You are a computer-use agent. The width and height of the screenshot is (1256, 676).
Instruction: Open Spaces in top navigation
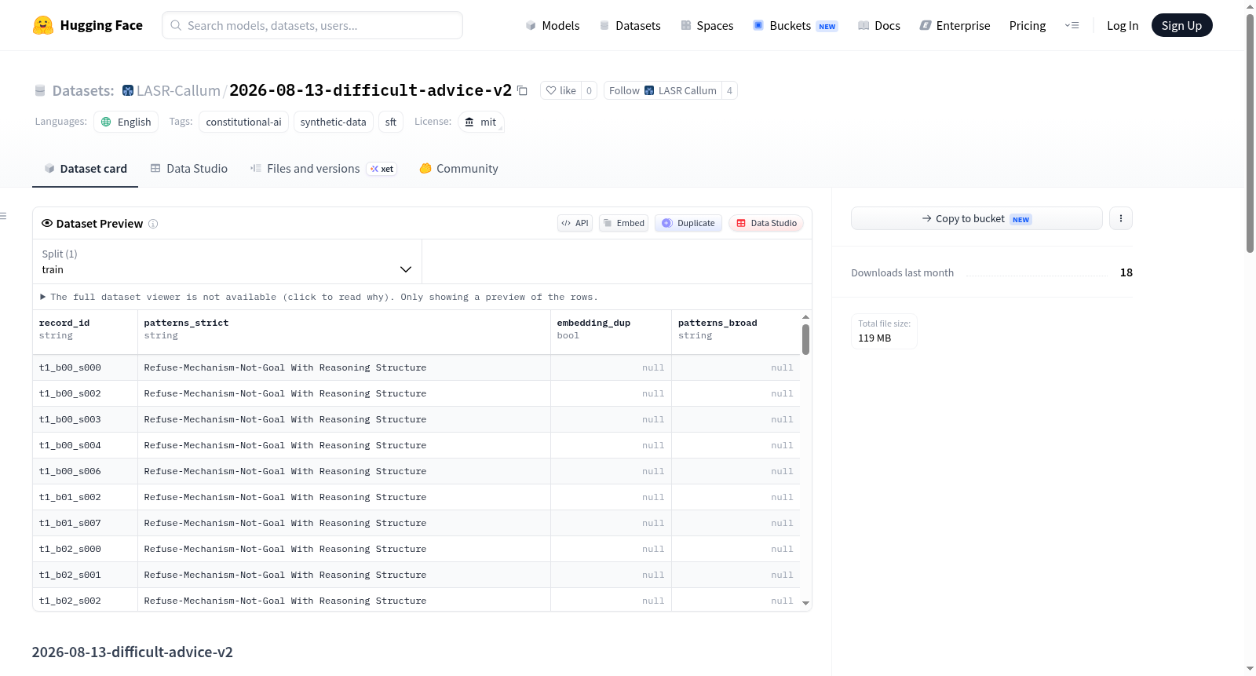pos(706,25)
